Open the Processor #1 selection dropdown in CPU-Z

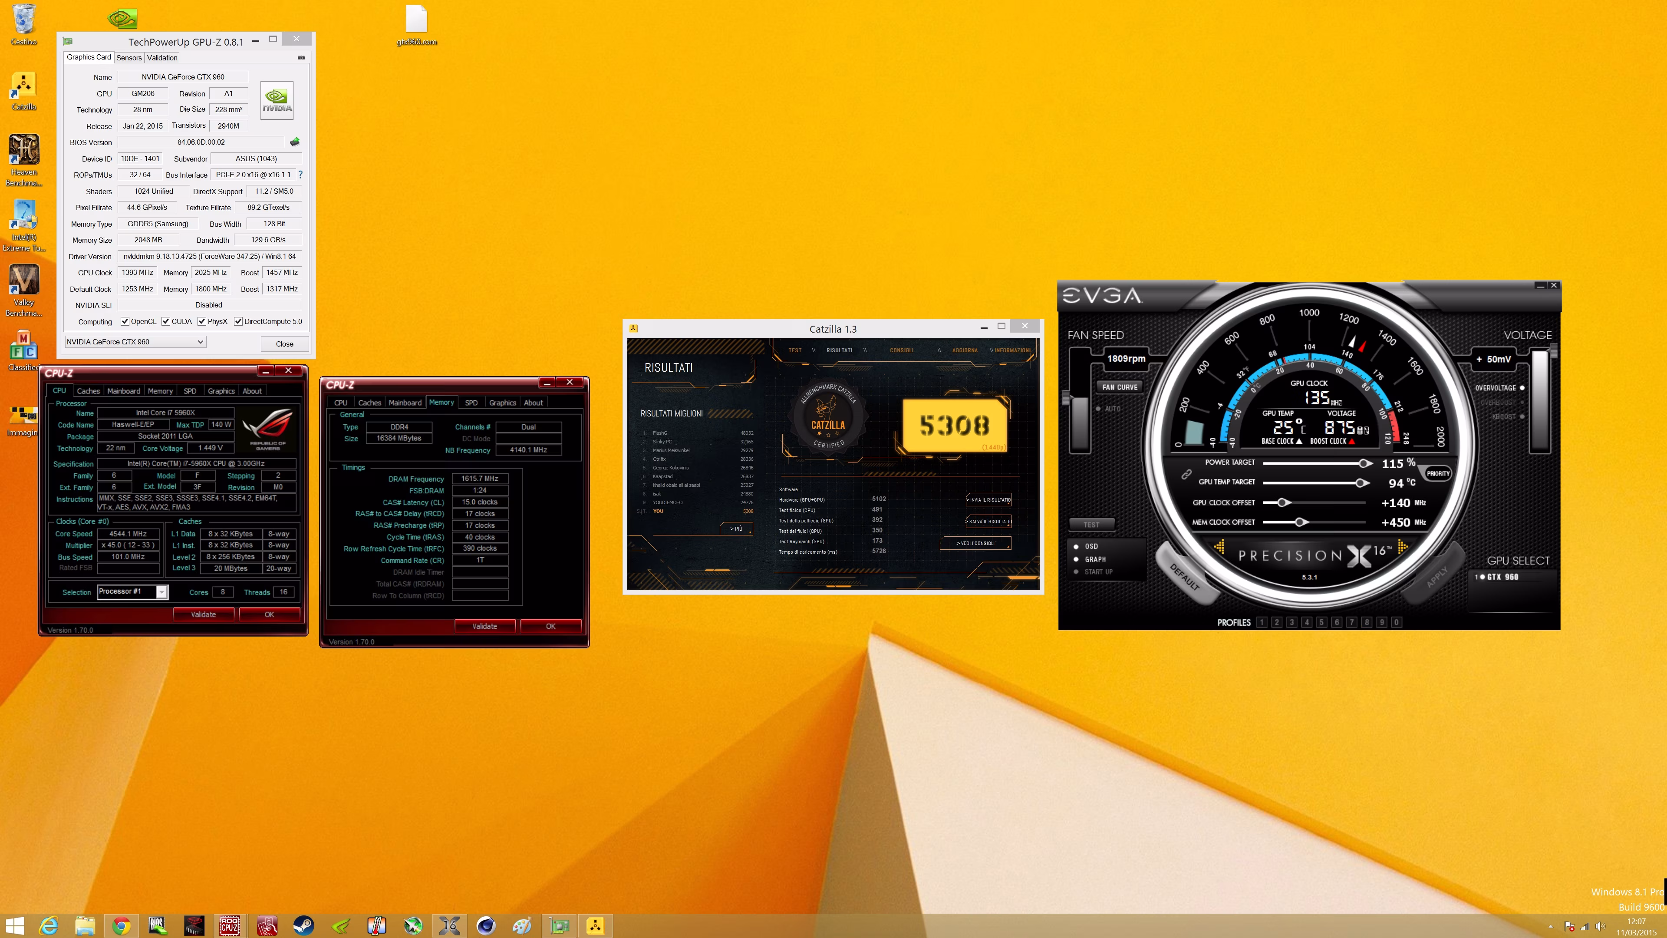coord(132,591)
